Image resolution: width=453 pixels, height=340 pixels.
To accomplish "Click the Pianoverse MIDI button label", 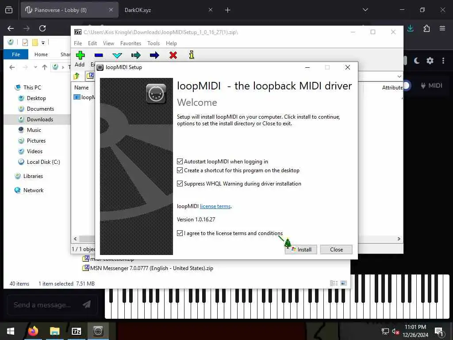I will click(x=432, y=85).
